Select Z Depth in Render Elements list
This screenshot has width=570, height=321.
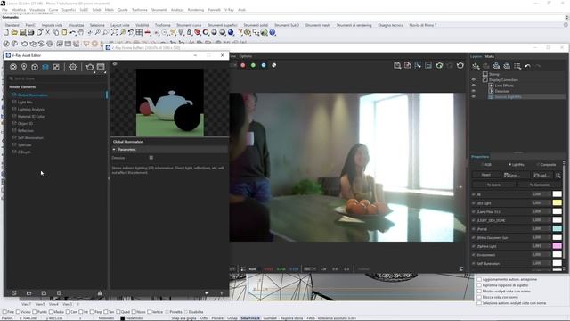pyautogui.click(x=24, y=152)
